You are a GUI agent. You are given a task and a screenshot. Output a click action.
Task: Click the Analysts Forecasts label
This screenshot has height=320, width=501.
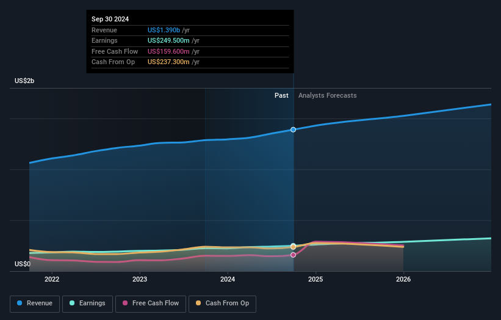click(x=328, y=95)
